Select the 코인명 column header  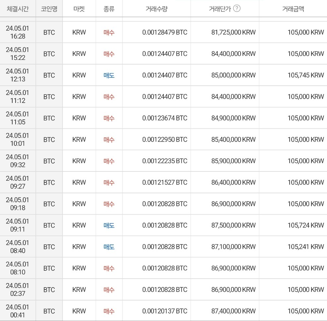[49, 9]
